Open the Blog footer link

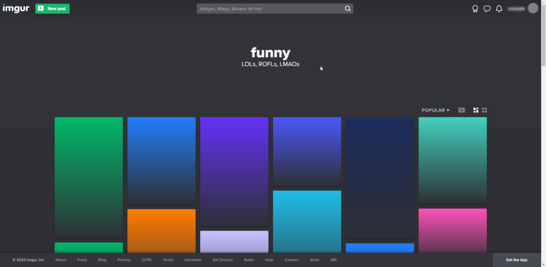(x=102, y=260)
